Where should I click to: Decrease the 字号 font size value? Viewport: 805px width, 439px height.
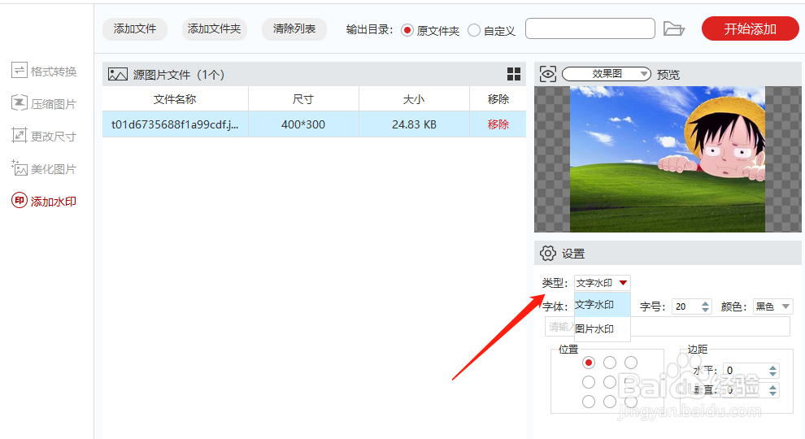(706, 310)
